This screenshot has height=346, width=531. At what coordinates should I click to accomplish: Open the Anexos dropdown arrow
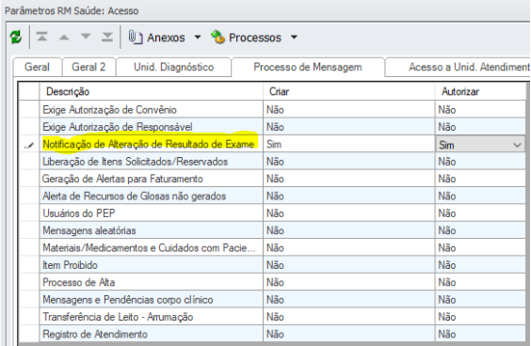(198, 37)
